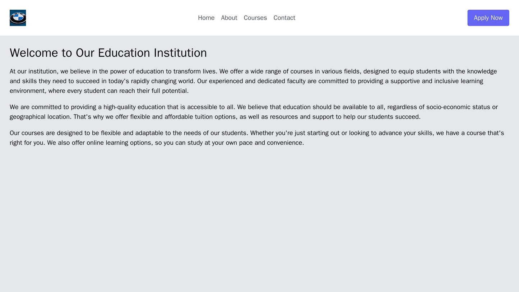This screenshot has height=292, width=519.
Task: Click the Home link in the navigation bar
Action: [206, 18]
